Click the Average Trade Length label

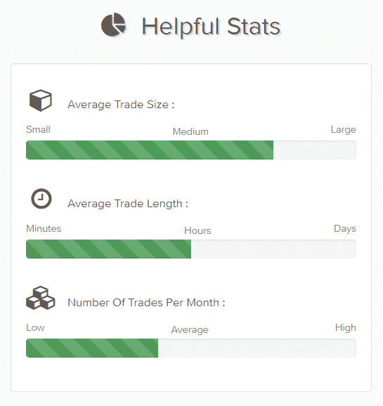(128, 204)
